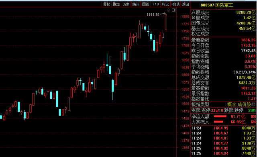Image resolution: width=257 pixels, height=157 pixels.
Task: Open the F10 info page
Action: (155, 4)
